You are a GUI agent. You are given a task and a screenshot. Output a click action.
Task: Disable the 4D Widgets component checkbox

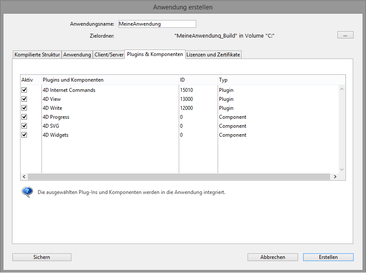[24, 135]
